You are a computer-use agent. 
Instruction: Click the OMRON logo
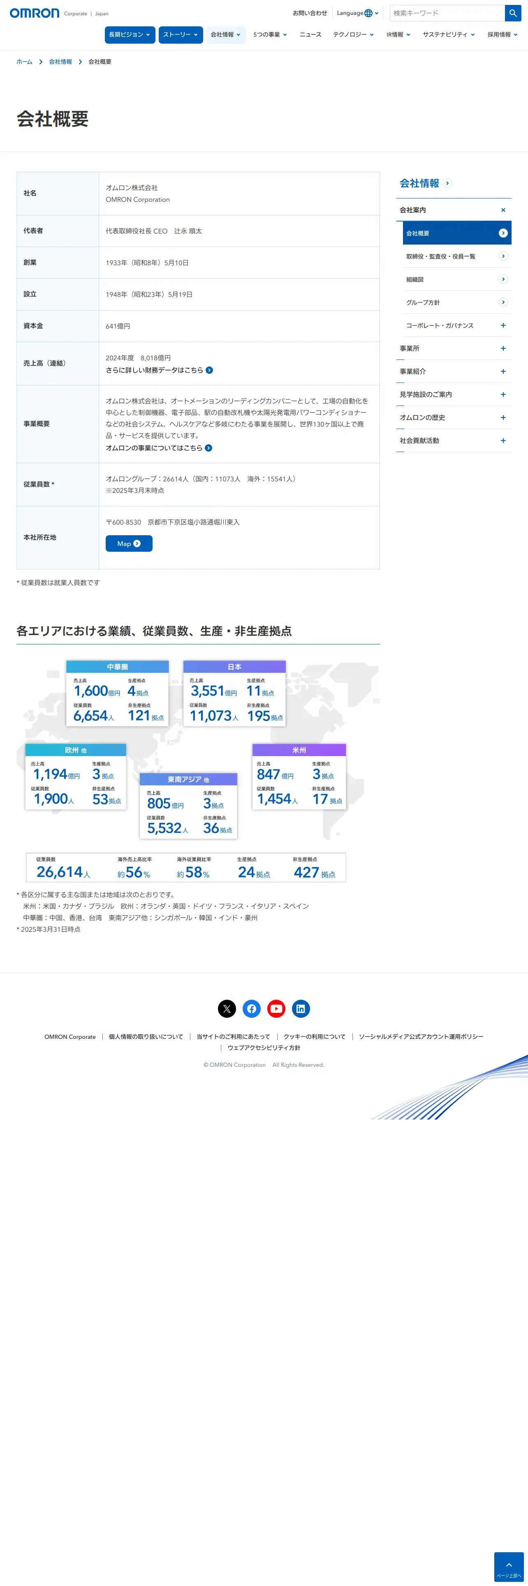point(35,13)
